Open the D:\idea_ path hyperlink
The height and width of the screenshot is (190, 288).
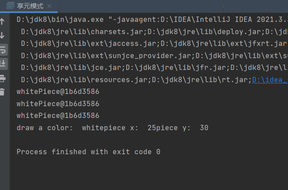pyautogui.click(x=270, y=79)
